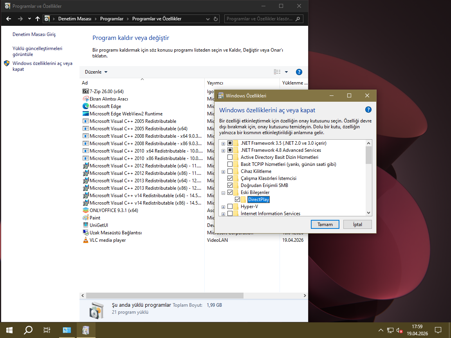The image size is (451, 338).
Task: Click Windows özelliklerini aç veya kapat link
Action: (42, 66)
